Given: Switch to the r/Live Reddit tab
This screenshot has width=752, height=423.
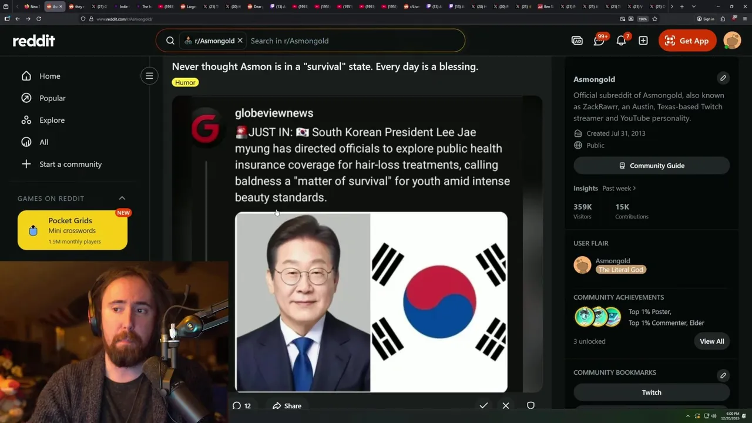Looking at the screenshot, I should click(413, 6).
